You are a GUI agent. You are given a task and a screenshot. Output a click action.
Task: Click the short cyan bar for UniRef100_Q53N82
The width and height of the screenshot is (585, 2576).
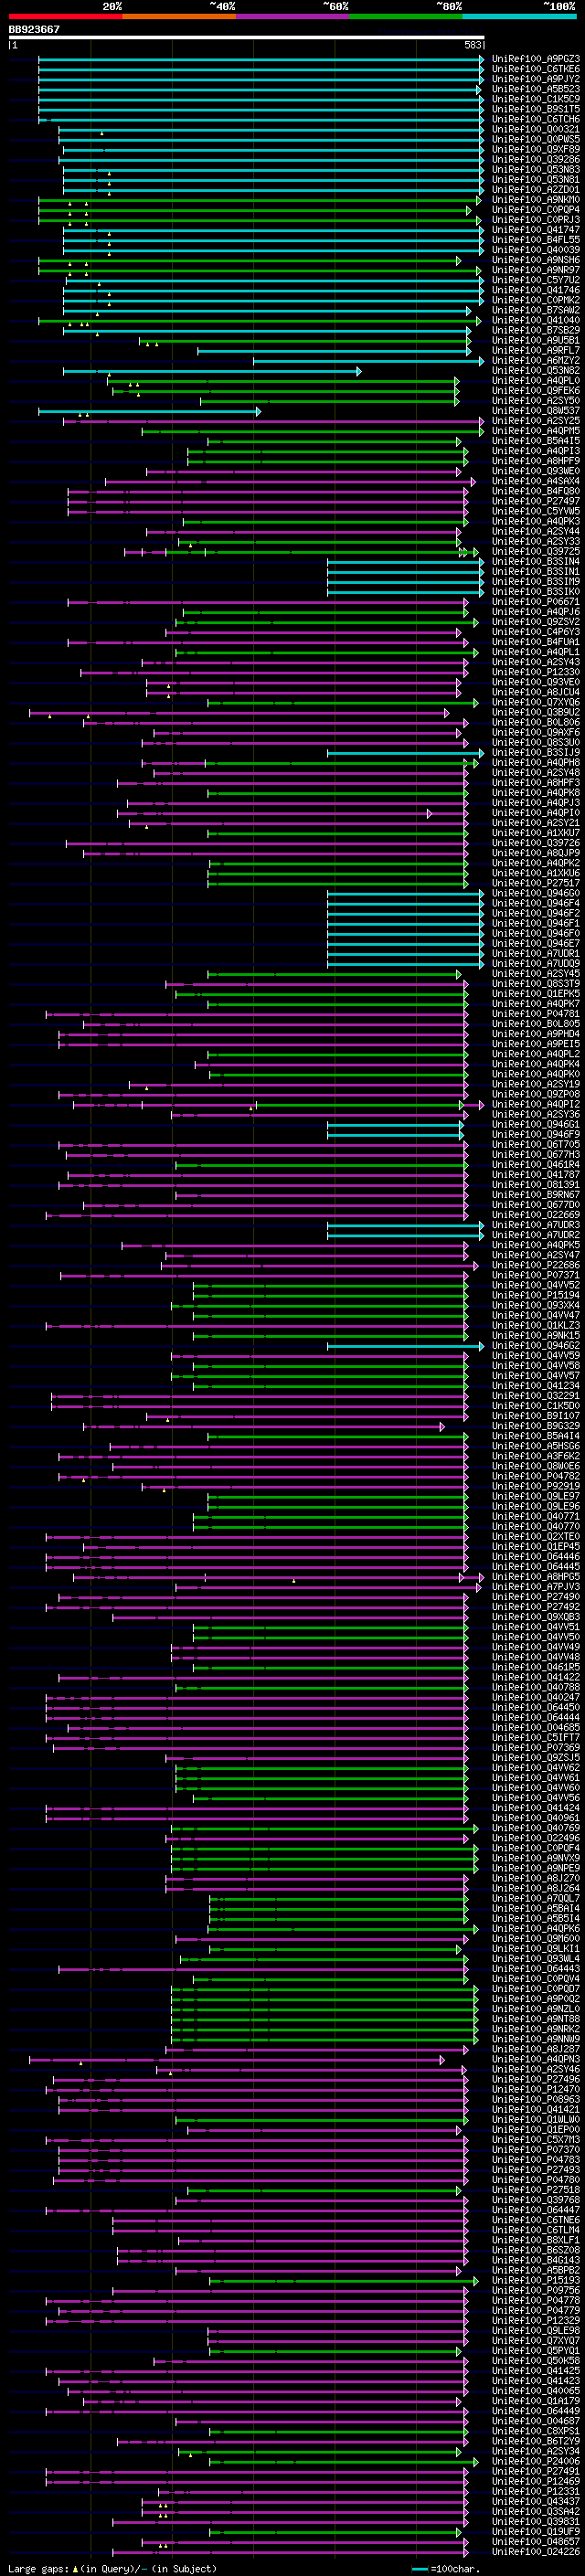pos(212,371)
